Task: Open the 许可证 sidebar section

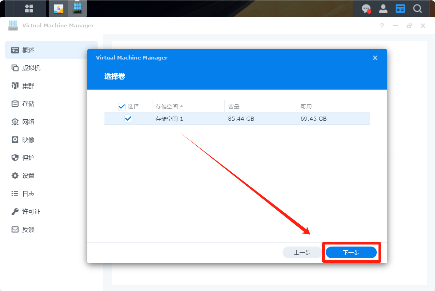Action: click(x=31, y=212)
